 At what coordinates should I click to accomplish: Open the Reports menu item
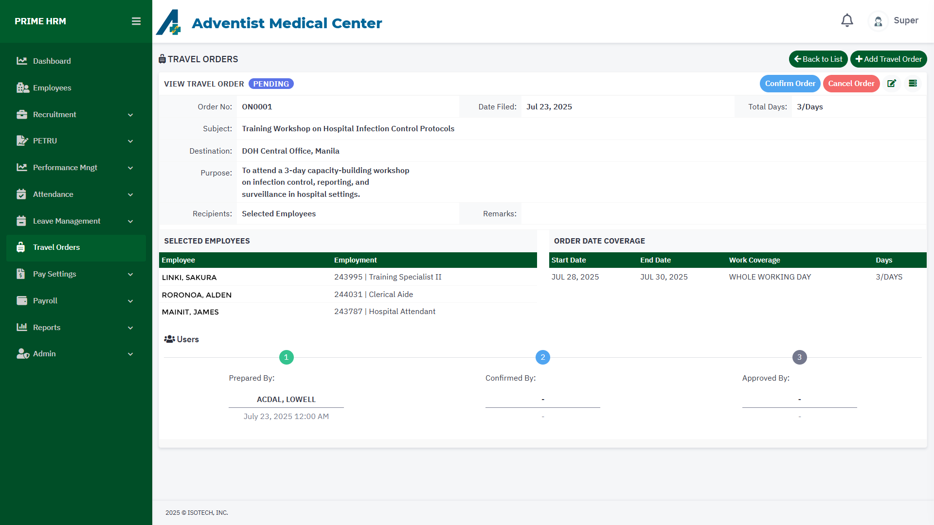47,327
